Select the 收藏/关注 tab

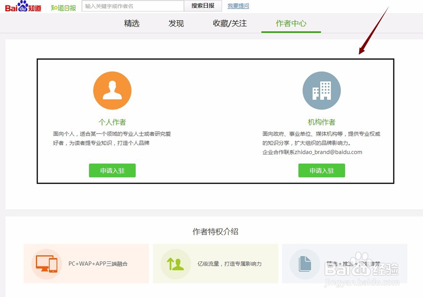tap(229, 24)
